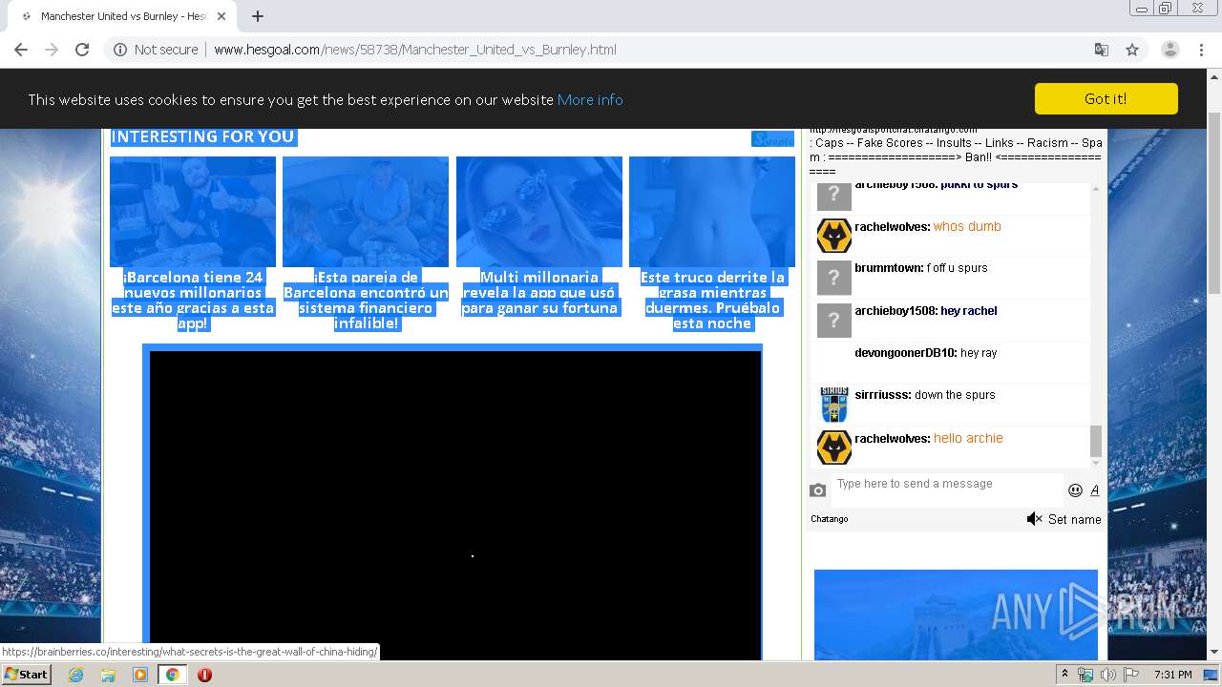The height and width of the screenshot is (687, 1222).
Task: Click the INTERESTING FOR YOU heading
Action: [202, 136]
